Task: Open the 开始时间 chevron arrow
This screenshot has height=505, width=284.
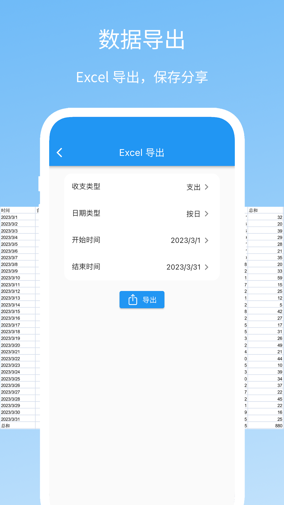Action: (207, 240)
